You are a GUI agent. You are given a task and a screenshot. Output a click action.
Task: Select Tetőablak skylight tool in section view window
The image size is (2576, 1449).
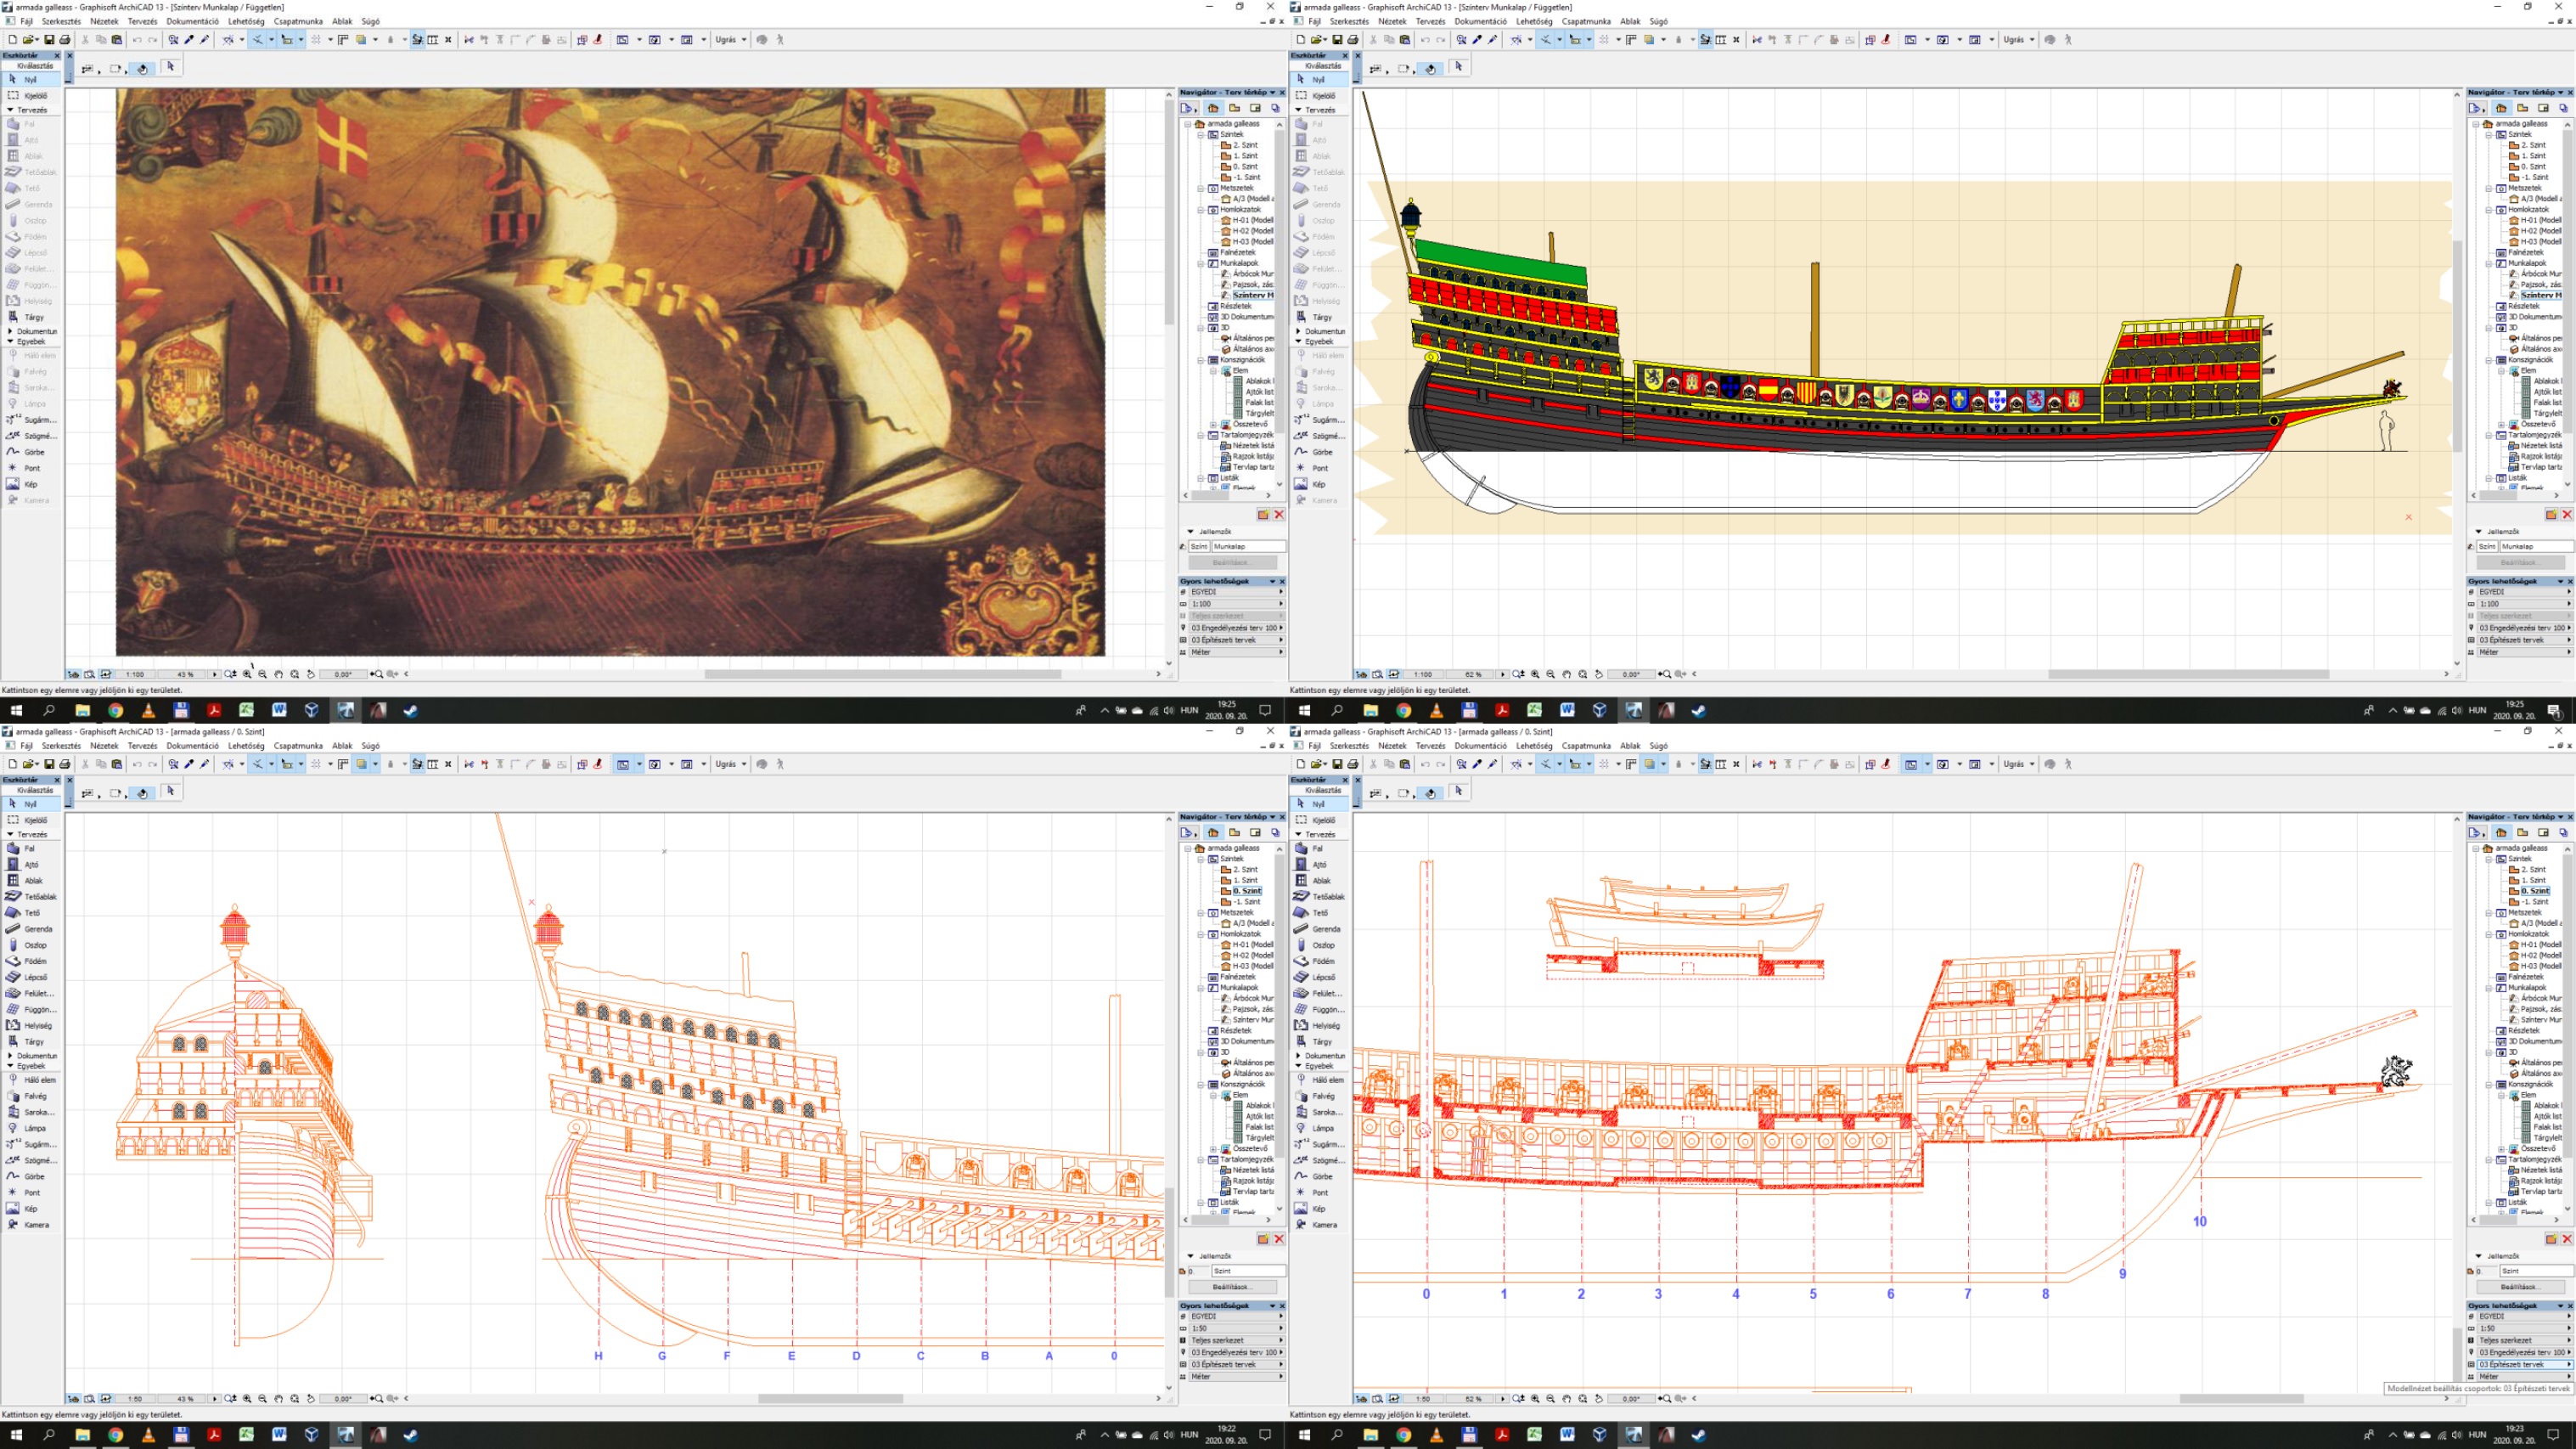(x=1318, y=897)
